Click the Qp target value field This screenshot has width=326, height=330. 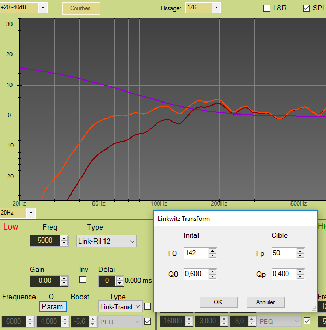tap(284, 274)
